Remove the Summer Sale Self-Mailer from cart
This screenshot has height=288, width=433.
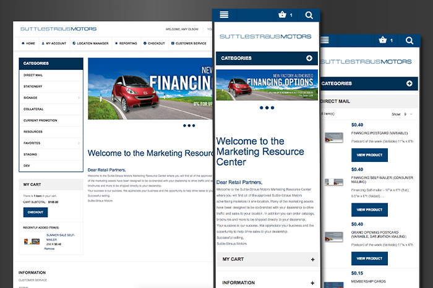point(49,248)
